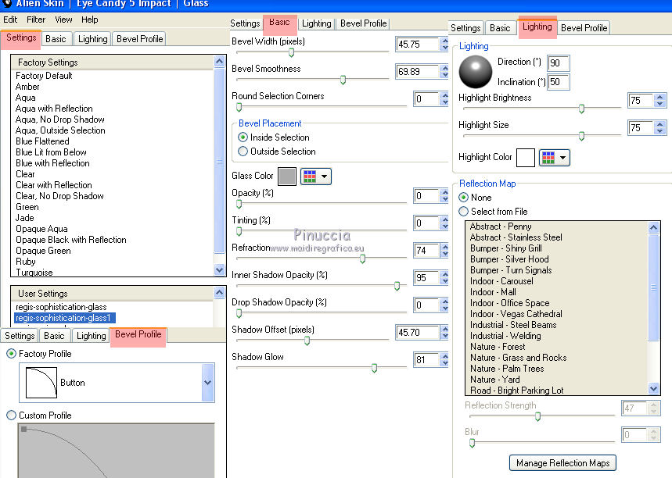Click the Shadow Glow slider handle
This screenshot has height=478, width=672.
[x=374, y=368]
